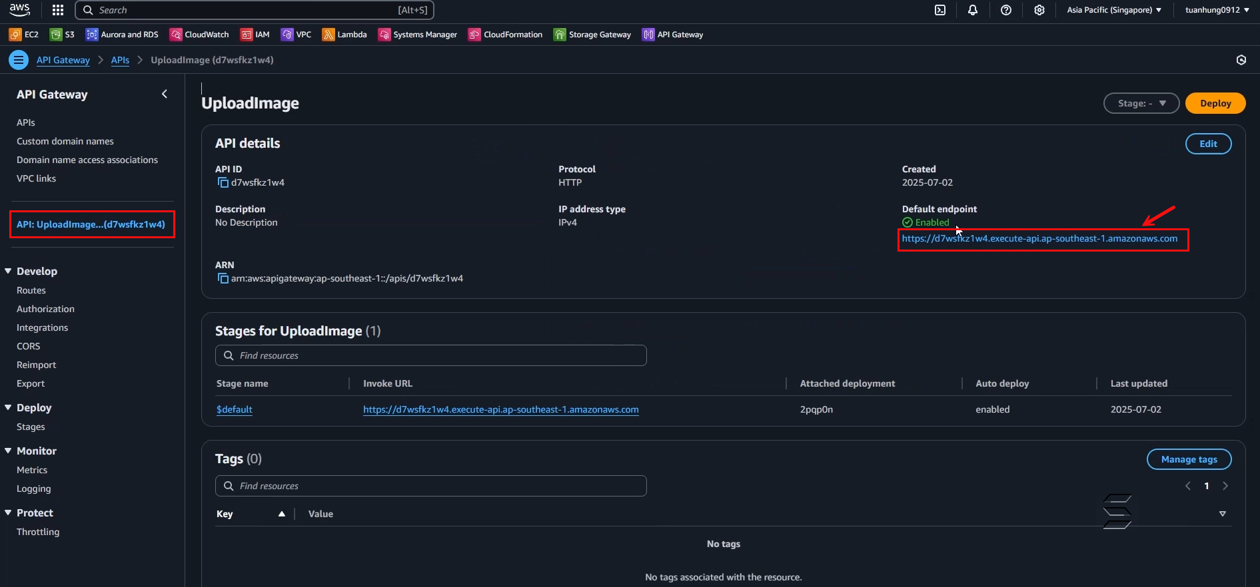Open the EC2 shortcut
The image size is (1260, 587).
[24, 35]
